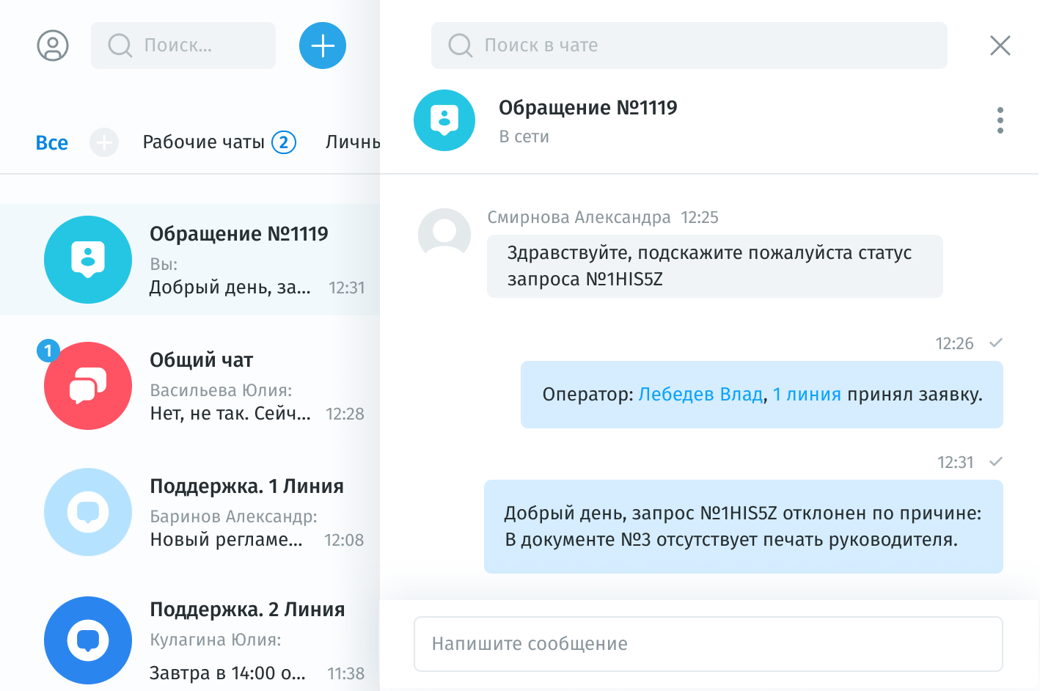This screenshot has width=1040, height=691.
Task: Open the Поддержка. 1 Линия chat title
Action: pyautogui.click(x=247, y=486)
